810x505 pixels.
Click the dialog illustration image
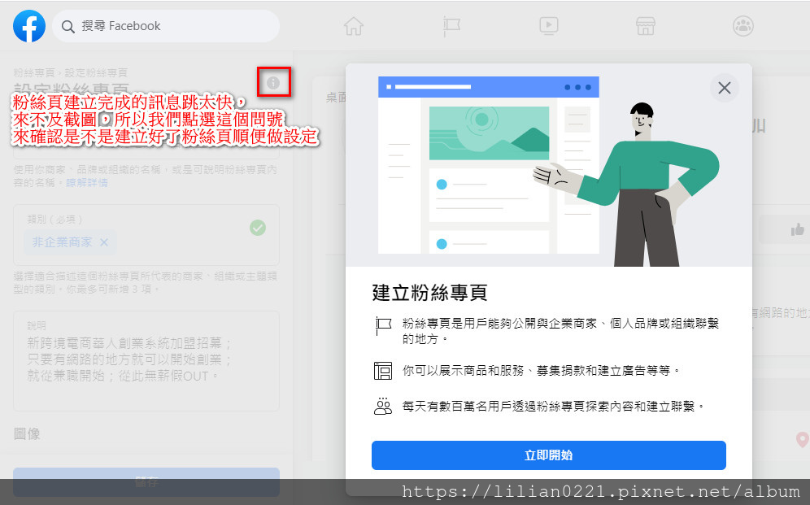pyautogui.click(x=549, y=165)
